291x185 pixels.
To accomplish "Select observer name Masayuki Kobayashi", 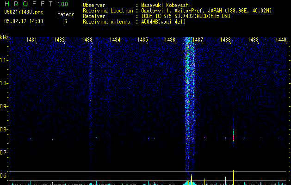I will [166, 5].
